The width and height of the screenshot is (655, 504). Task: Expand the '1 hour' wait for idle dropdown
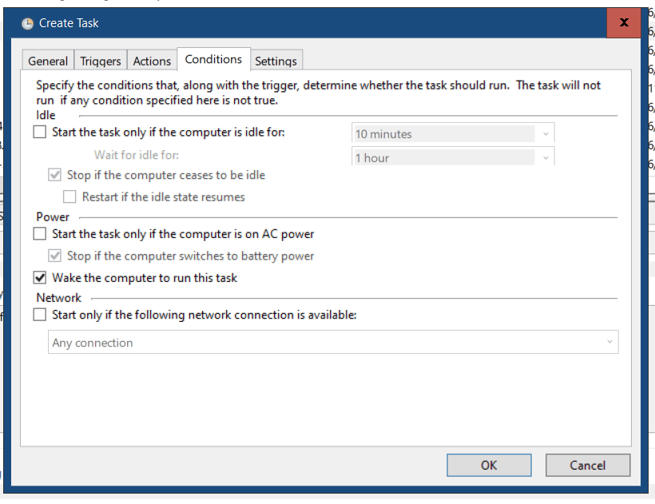point(546,157)
